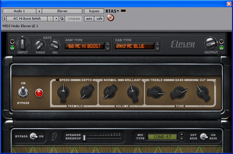Image resolution: width=233 pixels, height=154 pixels.
Task: Click the Eleven logo
Action: (183, 44)
